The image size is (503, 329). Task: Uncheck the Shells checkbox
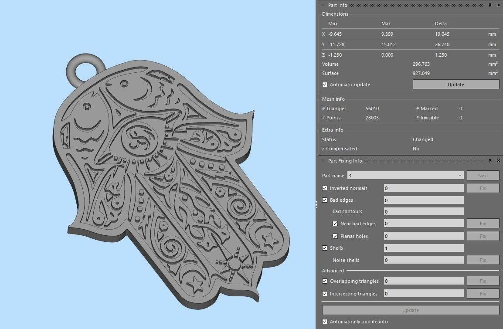tap(325, 248)
